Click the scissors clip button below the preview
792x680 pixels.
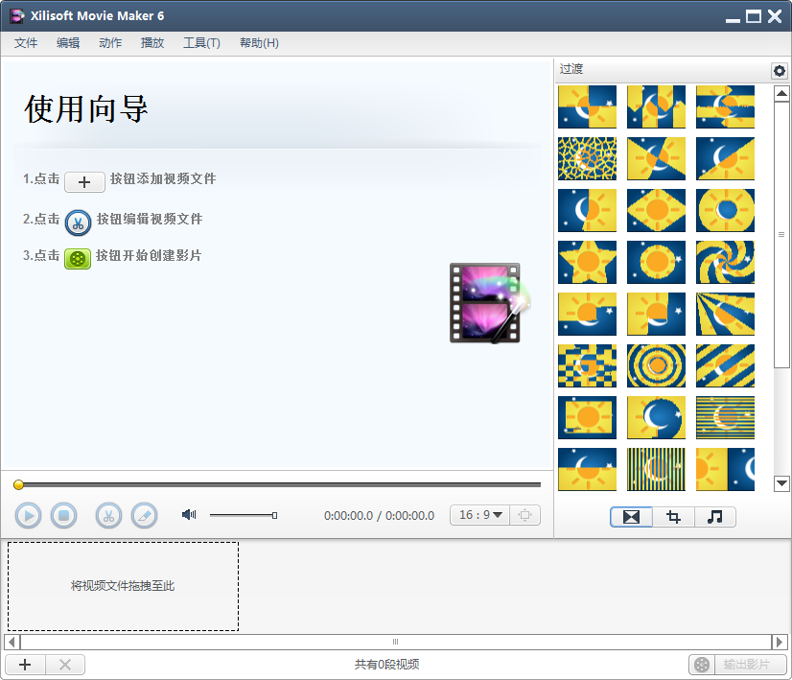108,516
